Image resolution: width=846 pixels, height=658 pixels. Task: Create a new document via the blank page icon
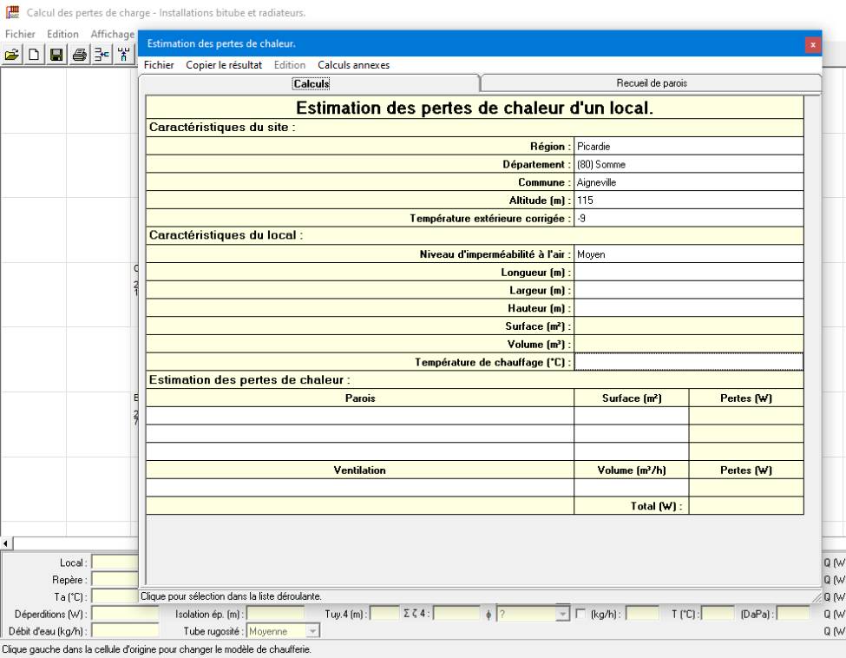(x=33, y=53)
